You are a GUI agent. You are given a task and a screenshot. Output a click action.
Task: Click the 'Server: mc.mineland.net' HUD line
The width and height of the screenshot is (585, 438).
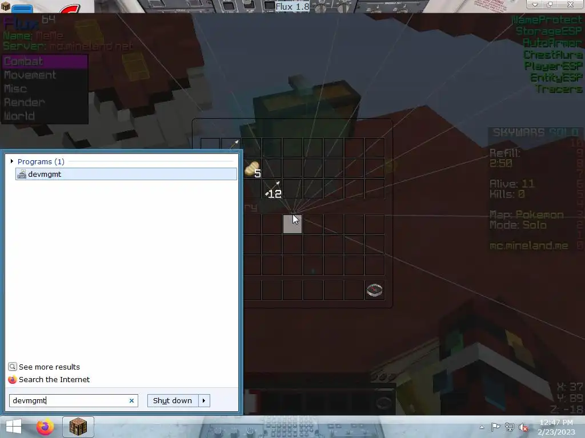pos(68,46)
